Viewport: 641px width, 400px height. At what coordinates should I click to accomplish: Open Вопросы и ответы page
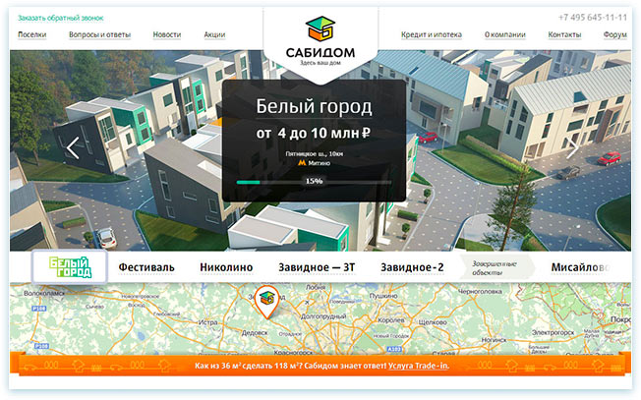point(99,34)
